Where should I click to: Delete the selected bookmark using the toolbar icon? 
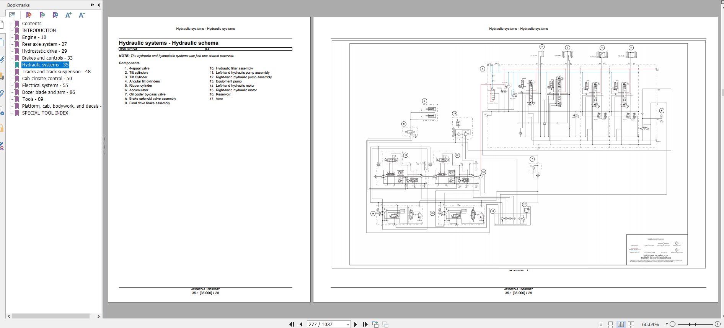point(29,15)
